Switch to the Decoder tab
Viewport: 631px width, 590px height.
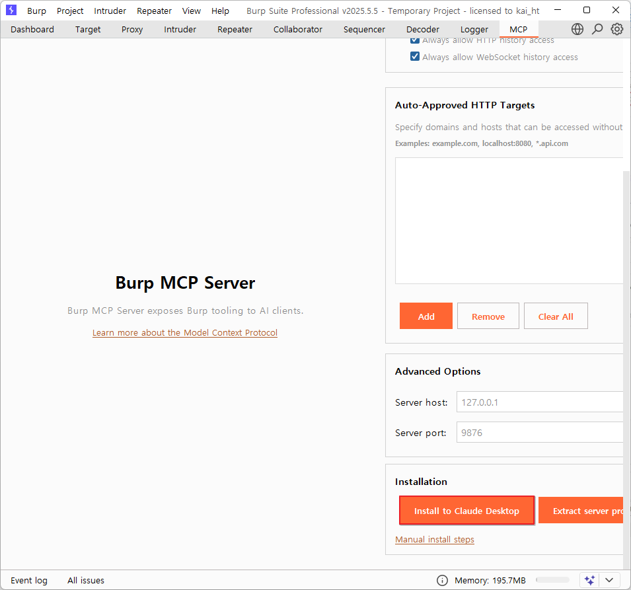pos(423,29)
